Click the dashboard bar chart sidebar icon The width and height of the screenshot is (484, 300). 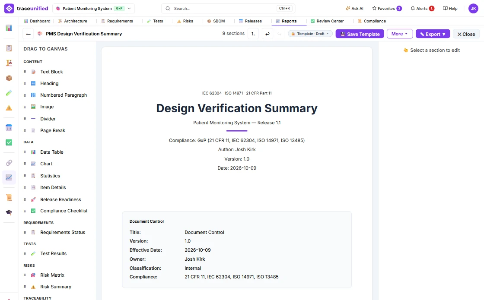(x=9, y=28)
